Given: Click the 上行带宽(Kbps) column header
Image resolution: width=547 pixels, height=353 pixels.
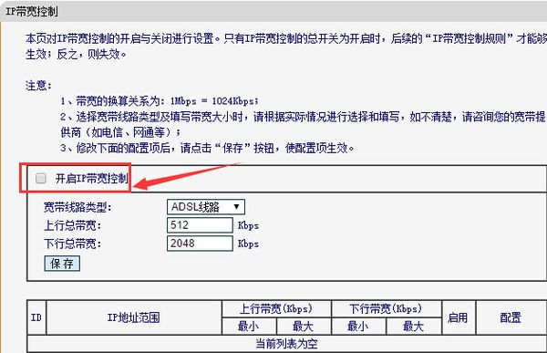Looking at the screenshot, I should [x=276, y=308].
